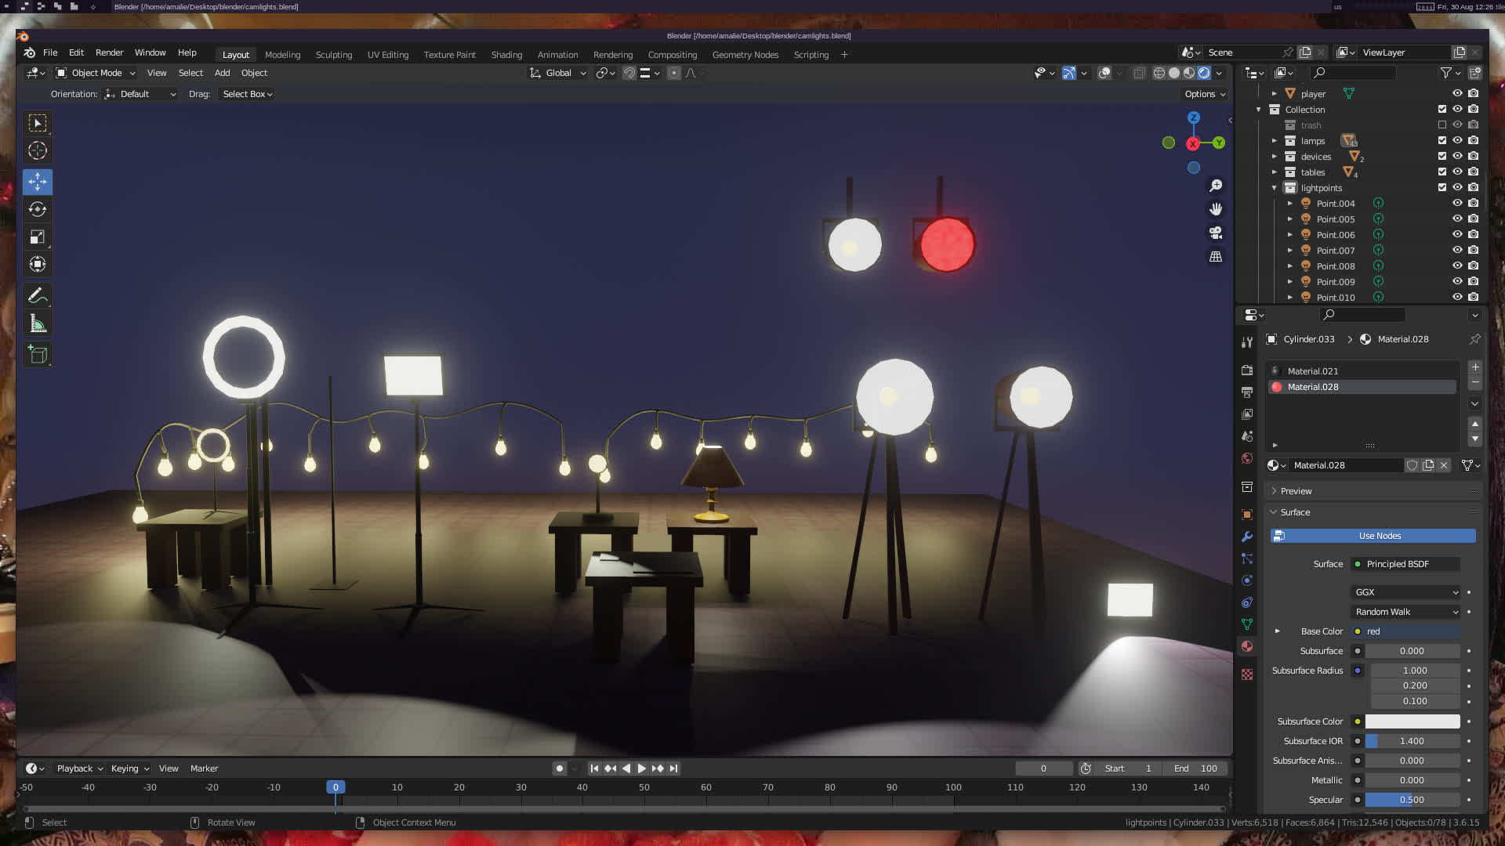Toggle camera view in viewport
Viewport: 1505px width, 846px height.
[x=1216, y=233]
